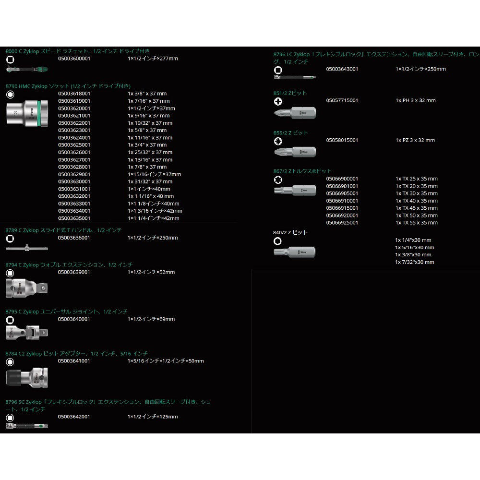Click part number 05058015001
480x480 pixels.
tap(342, 140)
